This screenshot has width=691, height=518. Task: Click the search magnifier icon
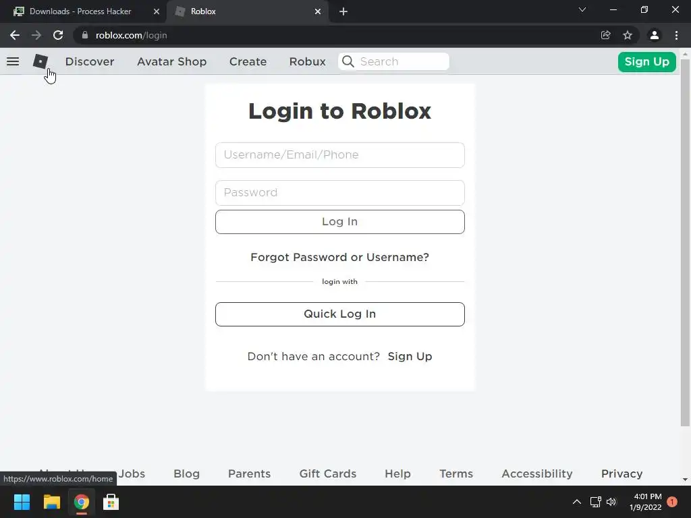click(348, 61)
